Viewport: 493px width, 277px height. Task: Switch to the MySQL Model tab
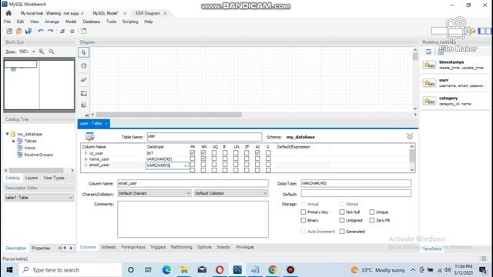[106, 13]
